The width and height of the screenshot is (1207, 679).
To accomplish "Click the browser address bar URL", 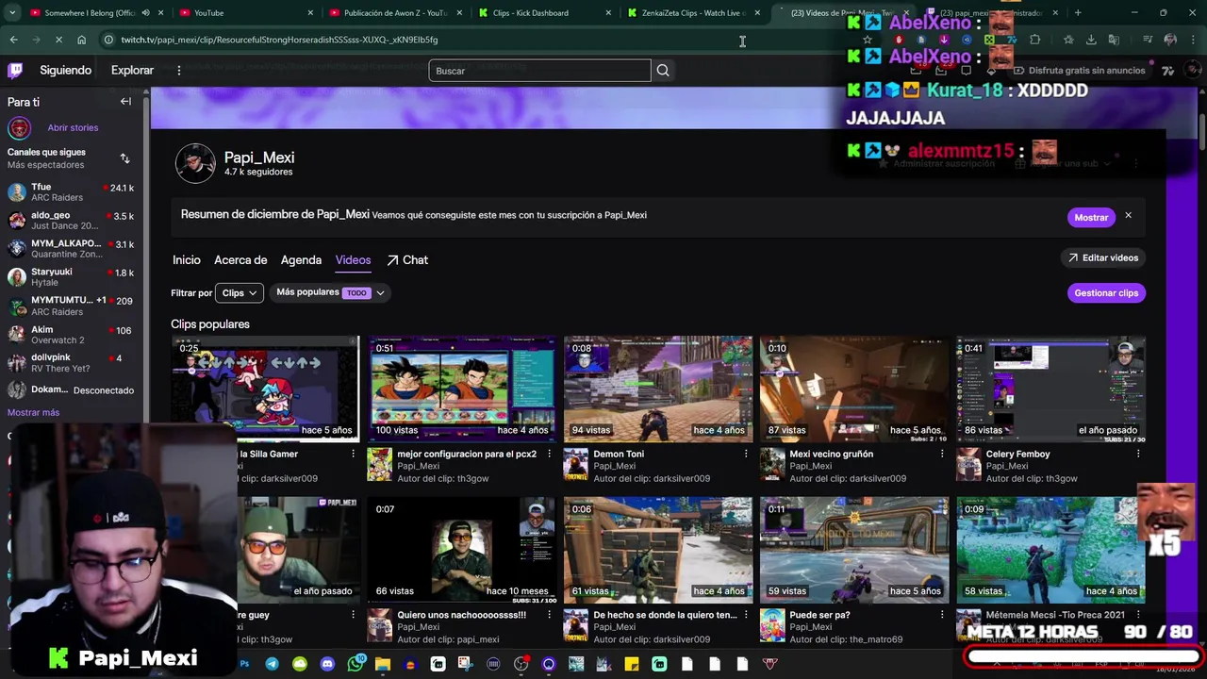I will click(x=279, y=40).
